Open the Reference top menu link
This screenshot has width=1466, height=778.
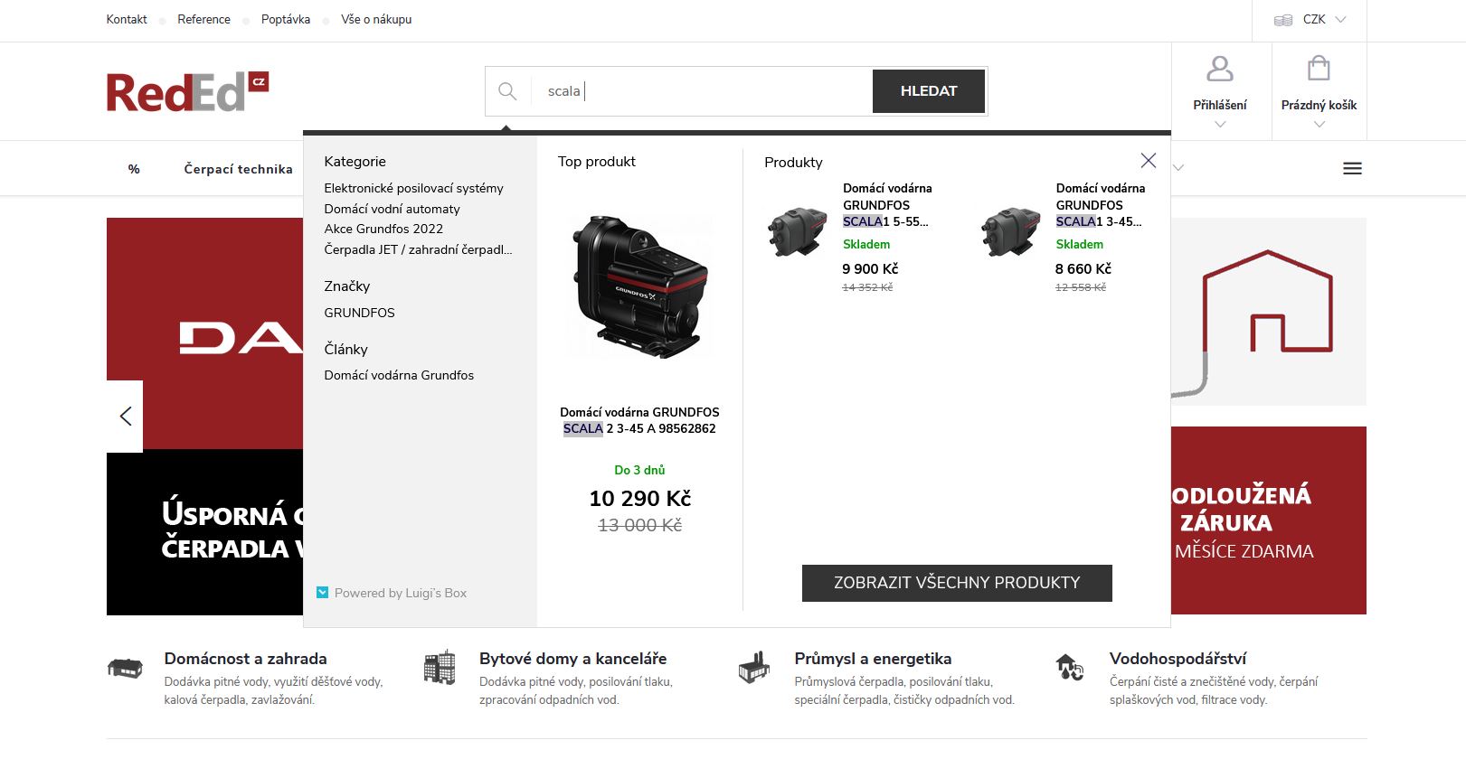(x=203, y=20)
